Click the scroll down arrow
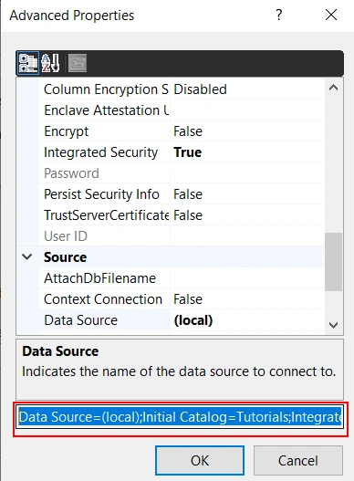Screen dimensions: 354x481 click(333, 325)
